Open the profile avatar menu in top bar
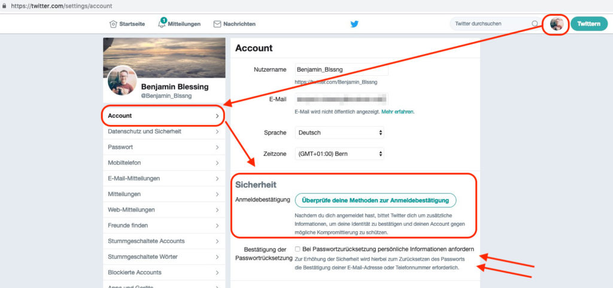The height and width of the screenshot is (288, 613). pos(556,24)
